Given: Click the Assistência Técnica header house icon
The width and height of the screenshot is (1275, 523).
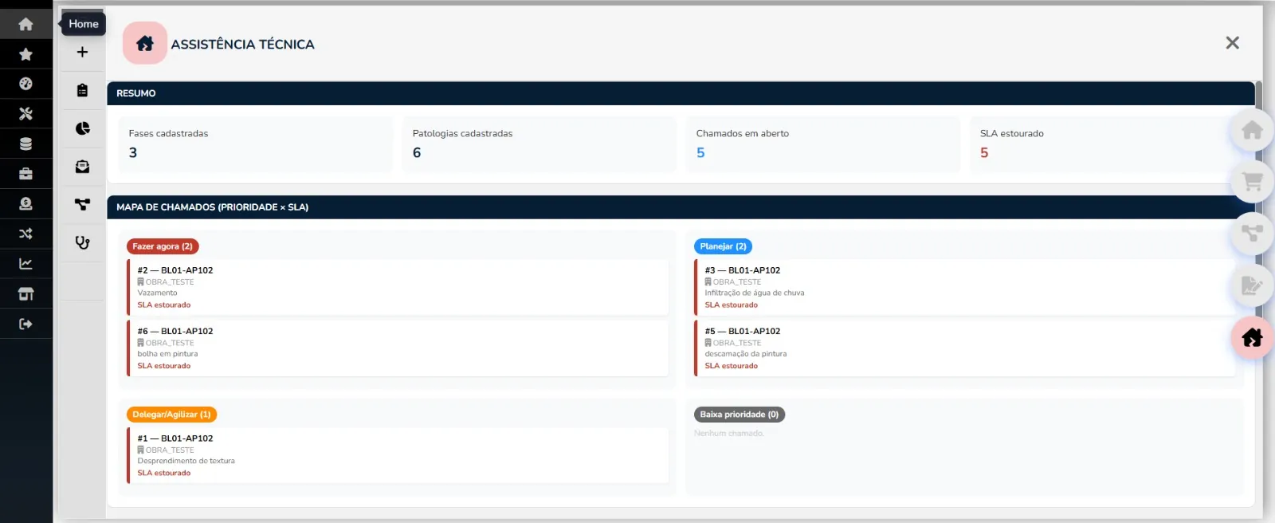Looking at the screenshot, I should point(145,43).
